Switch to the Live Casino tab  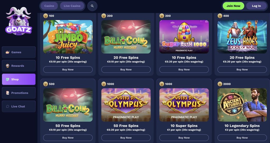[x=72, y=6]
